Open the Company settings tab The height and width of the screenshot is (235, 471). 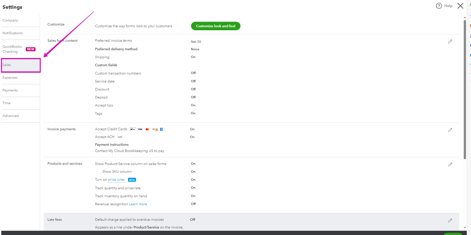tap(20, 20)
